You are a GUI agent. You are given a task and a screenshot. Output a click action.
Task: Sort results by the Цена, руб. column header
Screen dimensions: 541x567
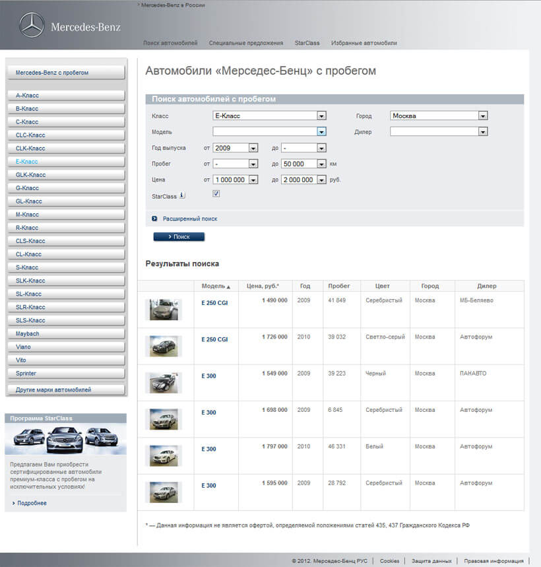[x=263, y=286]
